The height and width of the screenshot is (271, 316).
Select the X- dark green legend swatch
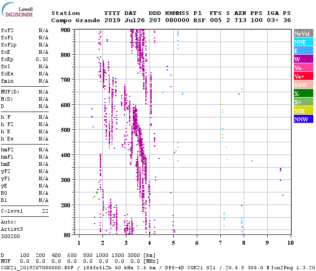coord(303,93)
